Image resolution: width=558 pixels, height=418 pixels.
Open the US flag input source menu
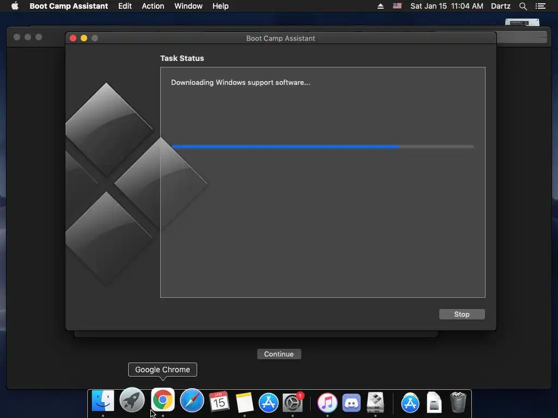(397, 6)
